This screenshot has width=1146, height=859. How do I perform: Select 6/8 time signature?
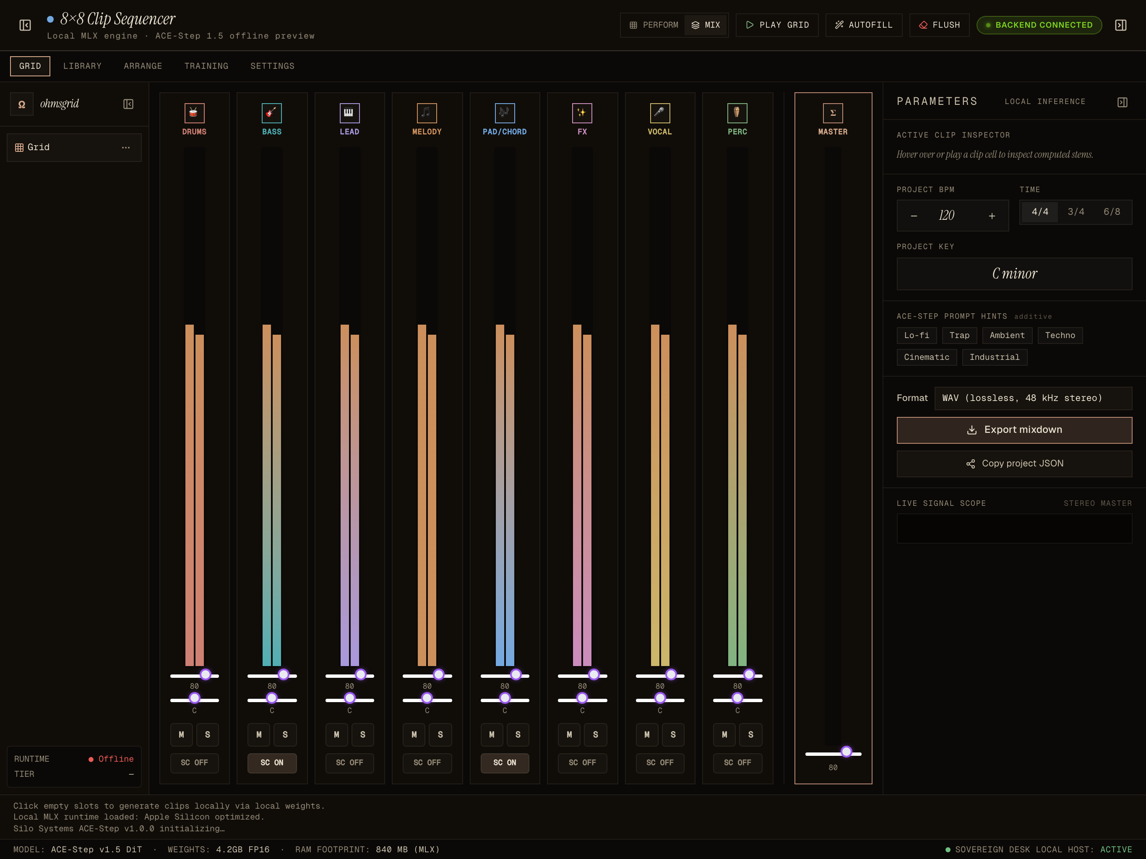1111,212
